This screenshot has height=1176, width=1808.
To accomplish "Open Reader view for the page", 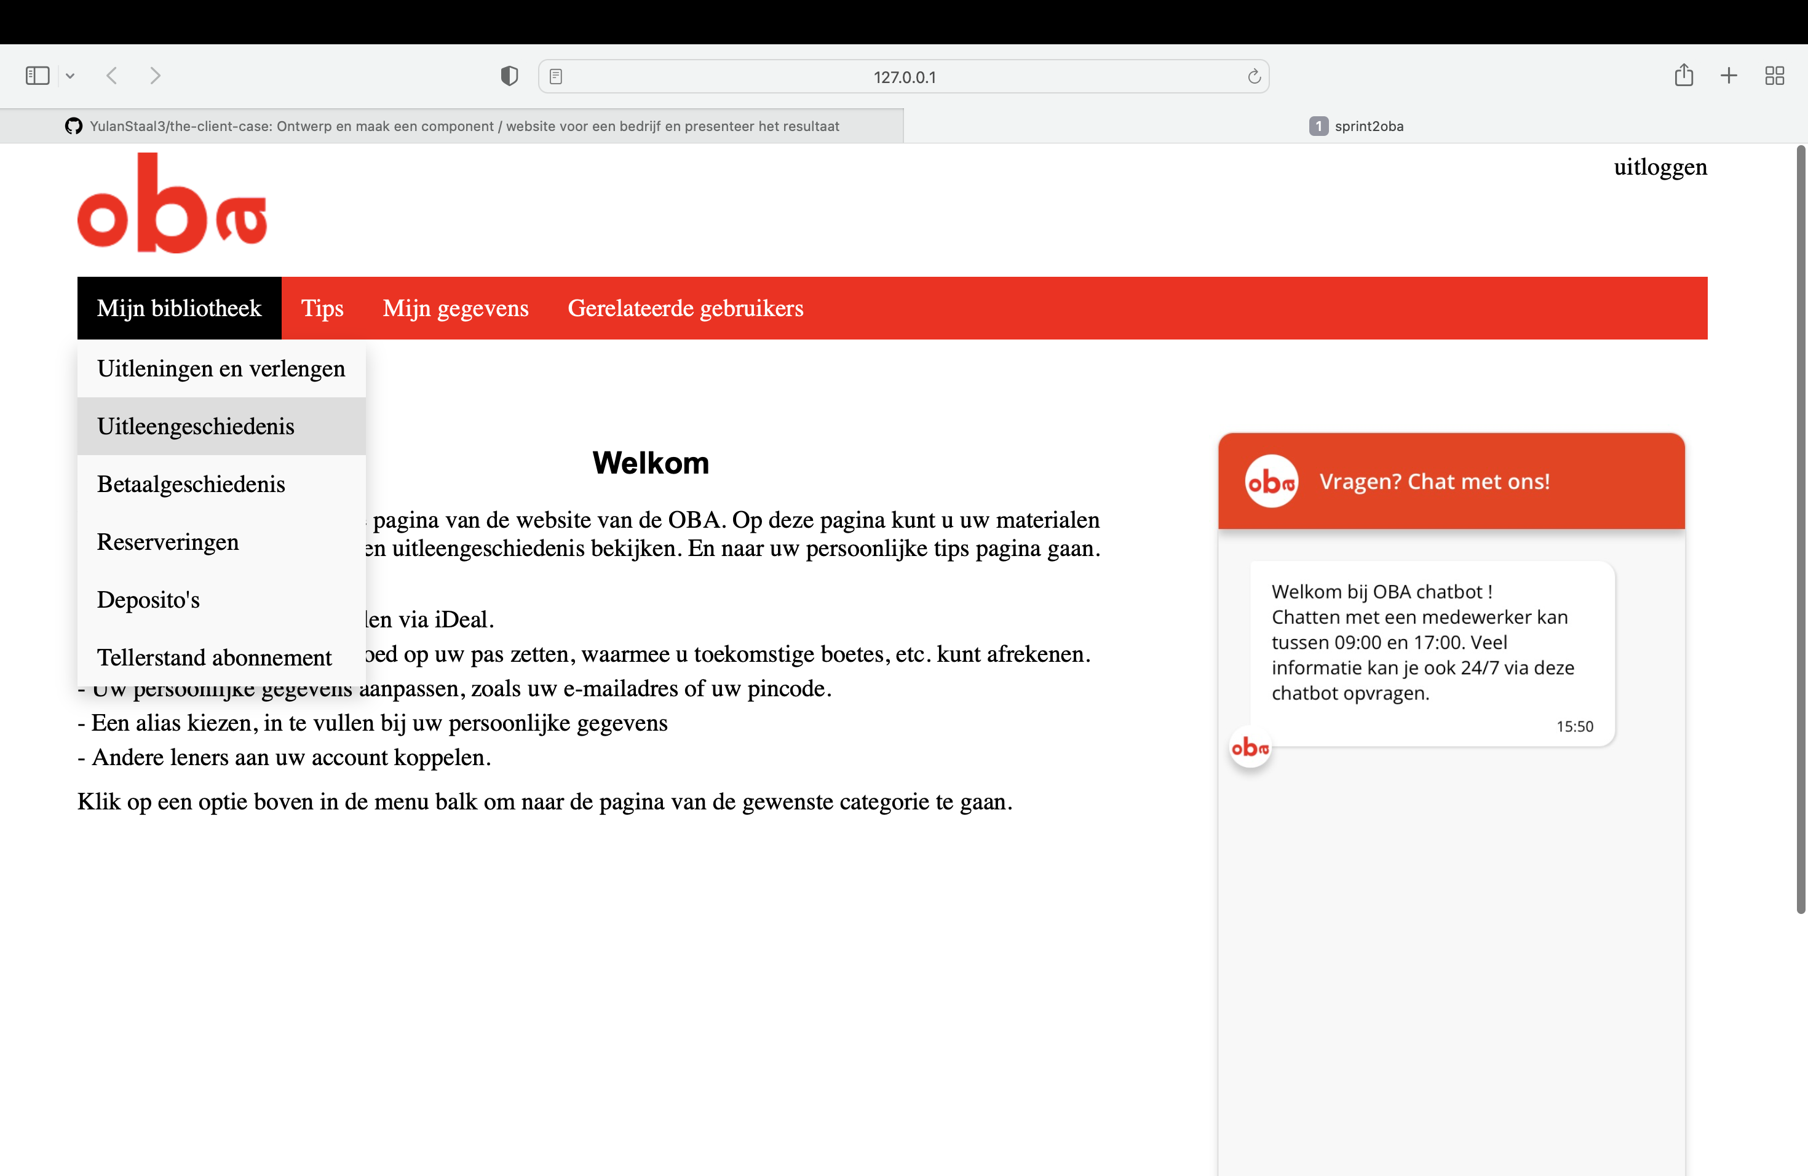I will click(x=557, y=76).
